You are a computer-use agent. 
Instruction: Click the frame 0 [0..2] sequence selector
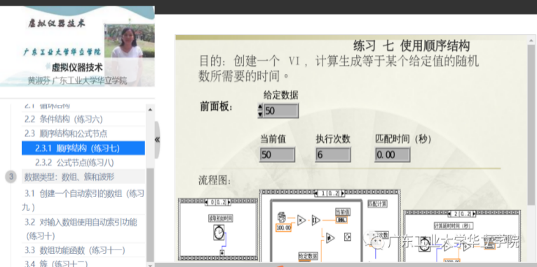pos(217,202)
